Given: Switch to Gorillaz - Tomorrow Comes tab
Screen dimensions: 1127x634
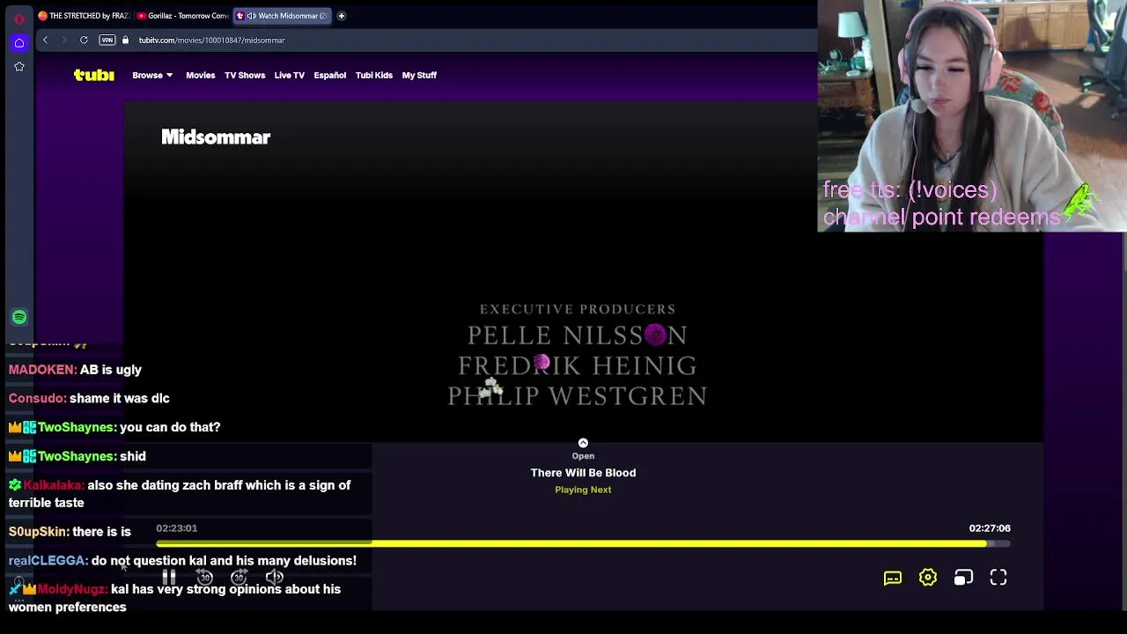Looking at the screenshot, I should pyautogui.click(x=183, y=16).
